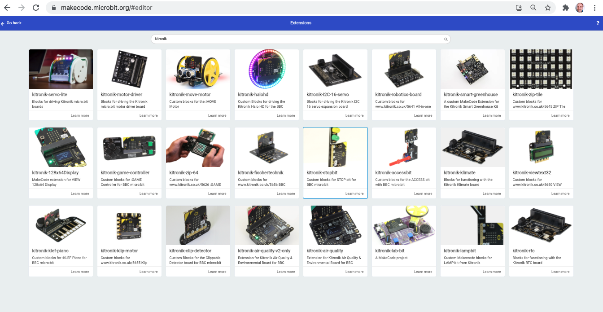Image resolution: width=603 pixels, height=312 pixels.
Task: Open the browser menu with three dots
Action: (594, 8)
